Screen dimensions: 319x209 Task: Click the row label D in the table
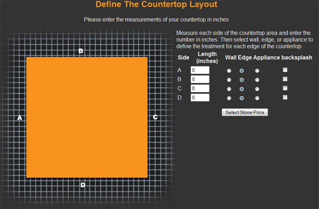pos(179,97)
